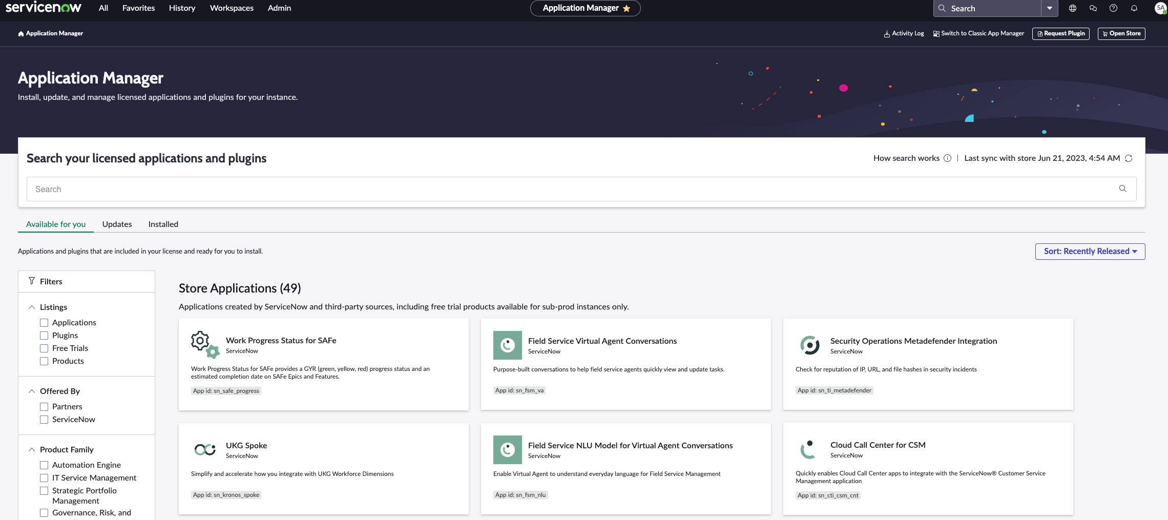Click the Work Progress Status for SAFe gear icon

tap(205, 344)
